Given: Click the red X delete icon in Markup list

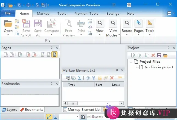Looking at the screenshot, I should tap(112, 78).
